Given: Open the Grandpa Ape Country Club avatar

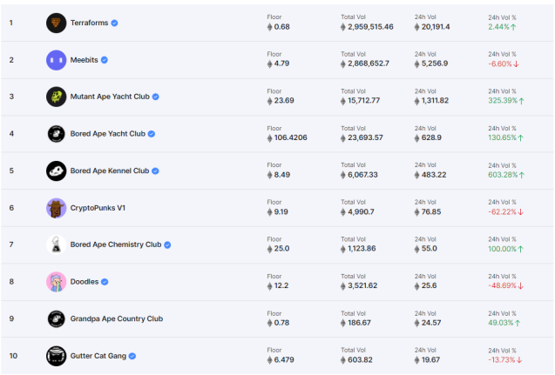Looking at the screenshot, I should [x=56, y=319].
